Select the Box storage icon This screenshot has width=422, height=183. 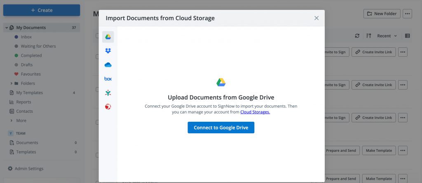tap(108, 79)
